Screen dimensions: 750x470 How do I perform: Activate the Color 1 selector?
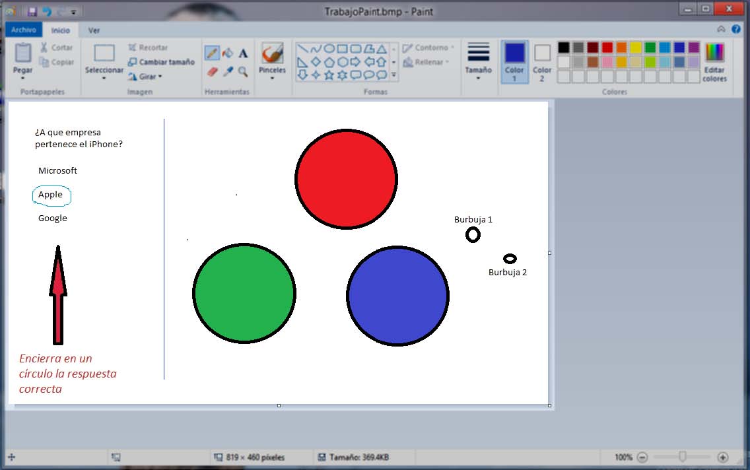514,62
